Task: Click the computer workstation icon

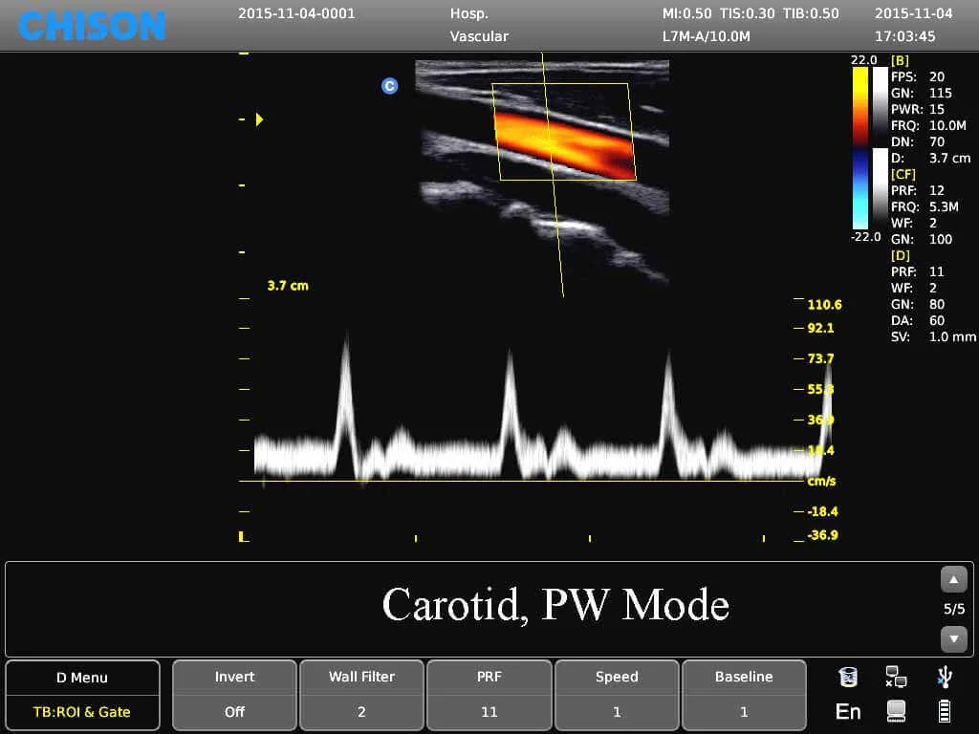Action: [x=896, y=711]
